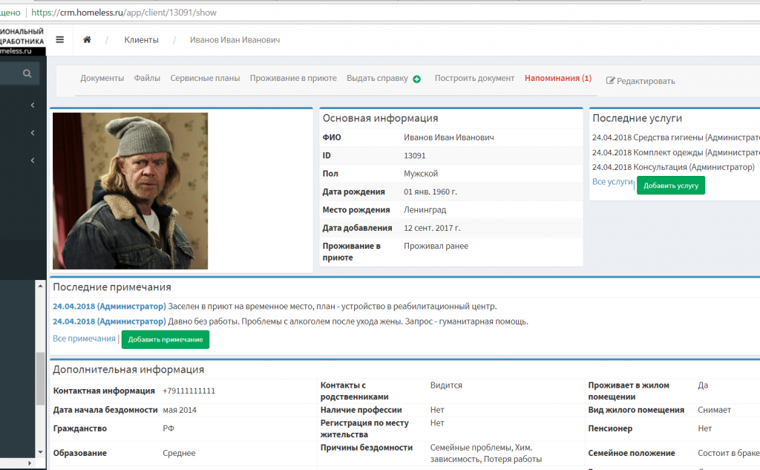View Напоминания (1) notifications

click(558, 76)
